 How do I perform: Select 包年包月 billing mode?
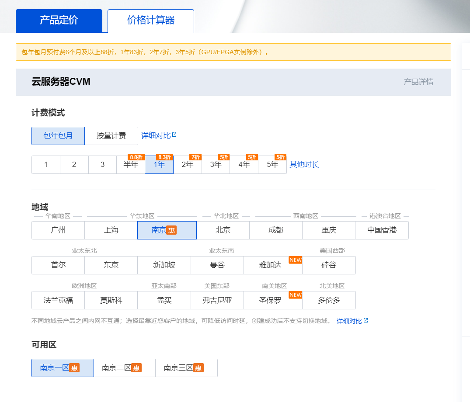[x=58, y=136]
